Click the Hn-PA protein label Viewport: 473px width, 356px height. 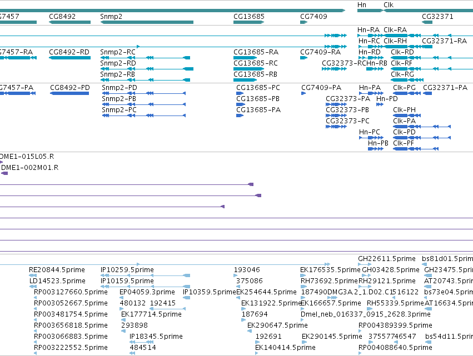pyautogui.click(x=370, y=87)
